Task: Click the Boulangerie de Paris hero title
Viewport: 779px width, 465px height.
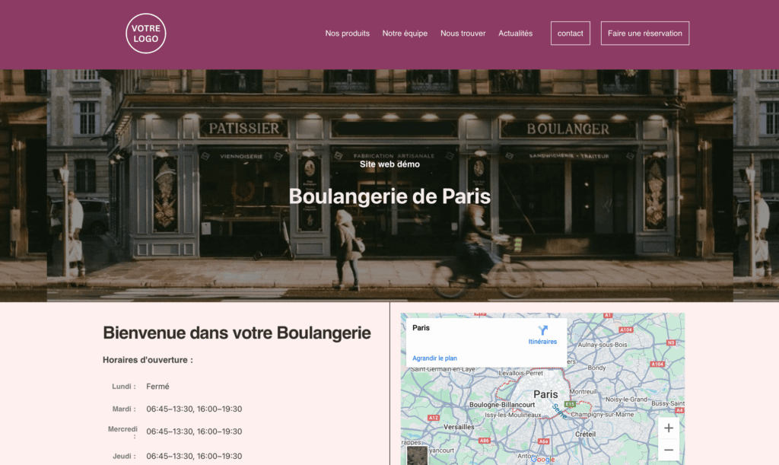Action: point(389,196)
